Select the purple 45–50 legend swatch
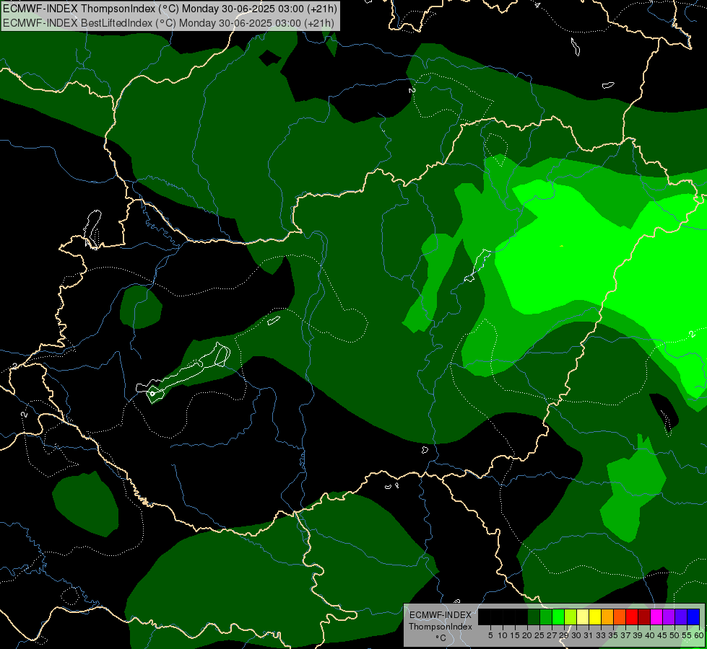 click(669, 617)
